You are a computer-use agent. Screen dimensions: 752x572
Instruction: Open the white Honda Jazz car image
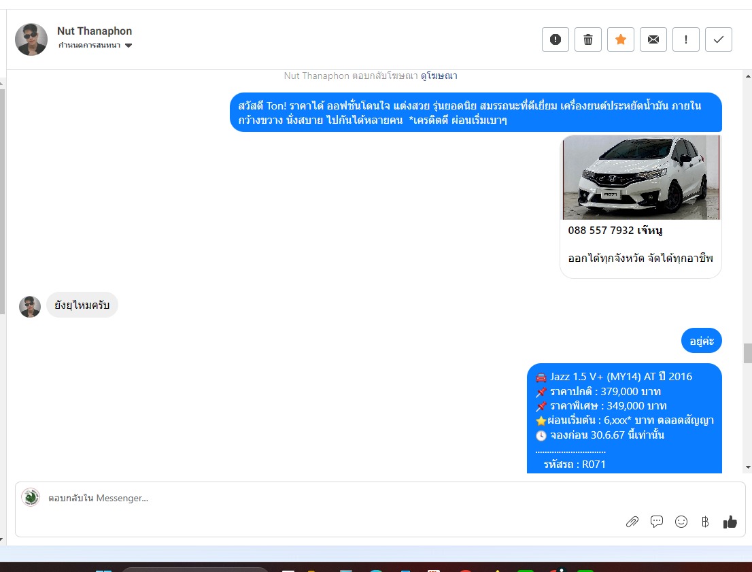click(641, 177)
